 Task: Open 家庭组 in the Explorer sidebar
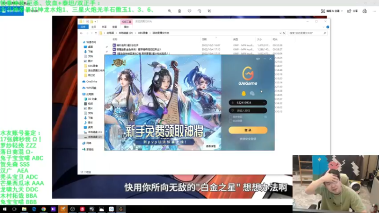tap(88, 150)
